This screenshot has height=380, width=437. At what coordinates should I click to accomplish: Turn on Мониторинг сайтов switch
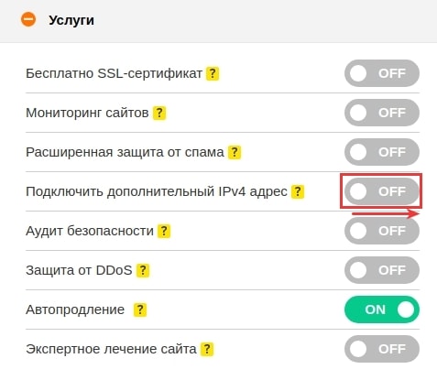pyautogui.click(x=382, y=113)
